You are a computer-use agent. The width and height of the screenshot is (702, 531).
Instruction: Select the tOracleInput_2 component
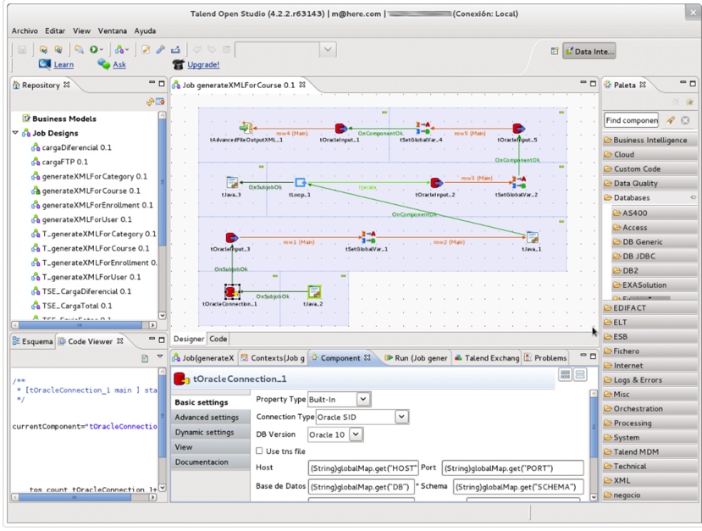coord(435,183)
